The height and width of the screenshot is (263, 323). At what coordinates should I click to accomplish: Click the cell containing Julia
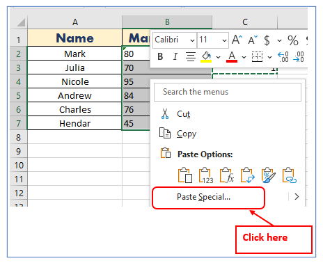74,67
